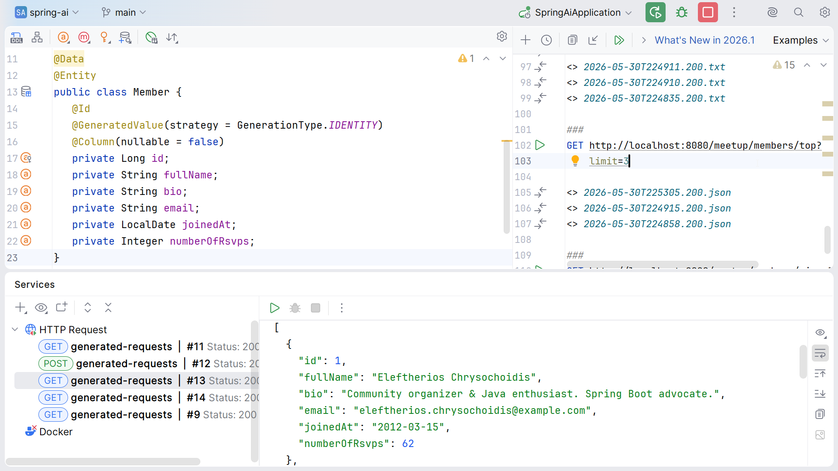Click the green Rerun application button
Image resolution: width=838 pixels, height=471 pixels.
tap(656, 12)
